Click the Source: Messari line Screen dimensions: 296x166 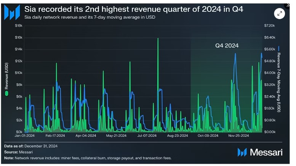click(18, 152)
